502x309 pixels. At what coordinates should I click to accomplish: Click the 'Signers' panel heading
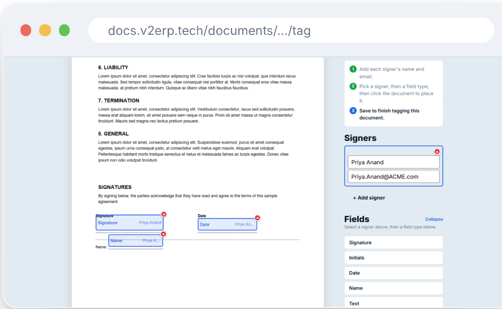(360, 138)
